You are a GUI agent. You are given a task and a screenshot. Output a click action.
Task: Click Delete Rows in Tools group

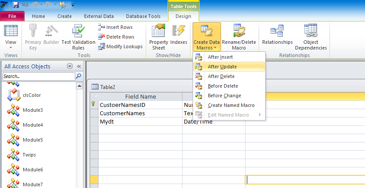click(116, 37)
